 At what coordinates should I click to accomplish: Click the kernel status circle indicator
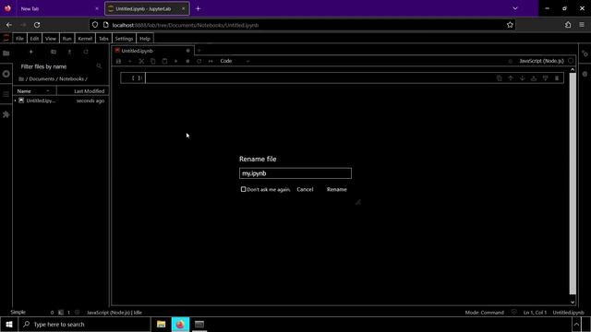pyautogui.click(x=571, y=61)
